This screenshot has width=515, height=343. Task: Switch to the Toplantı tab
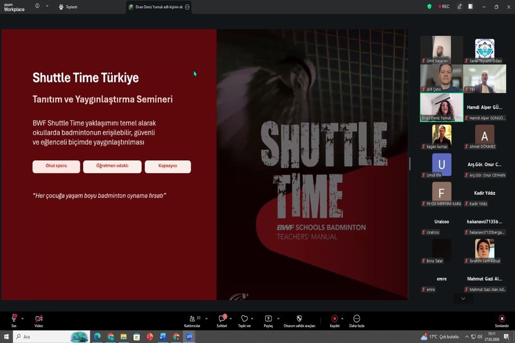click(x=68, y=7)
